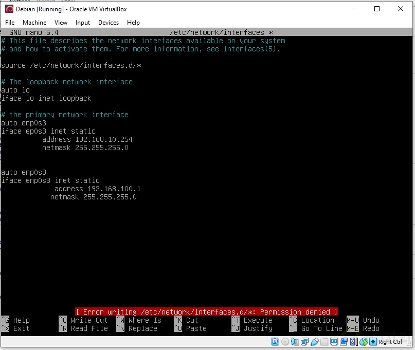The image size is (415, 350).
Task: Click the M-E Redo shortcut
Action: click(363, 328)
